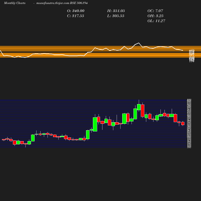201x201 pixels.
Task: Click the "OH: 3.25" reading
Action: click(x=156, y=16)
